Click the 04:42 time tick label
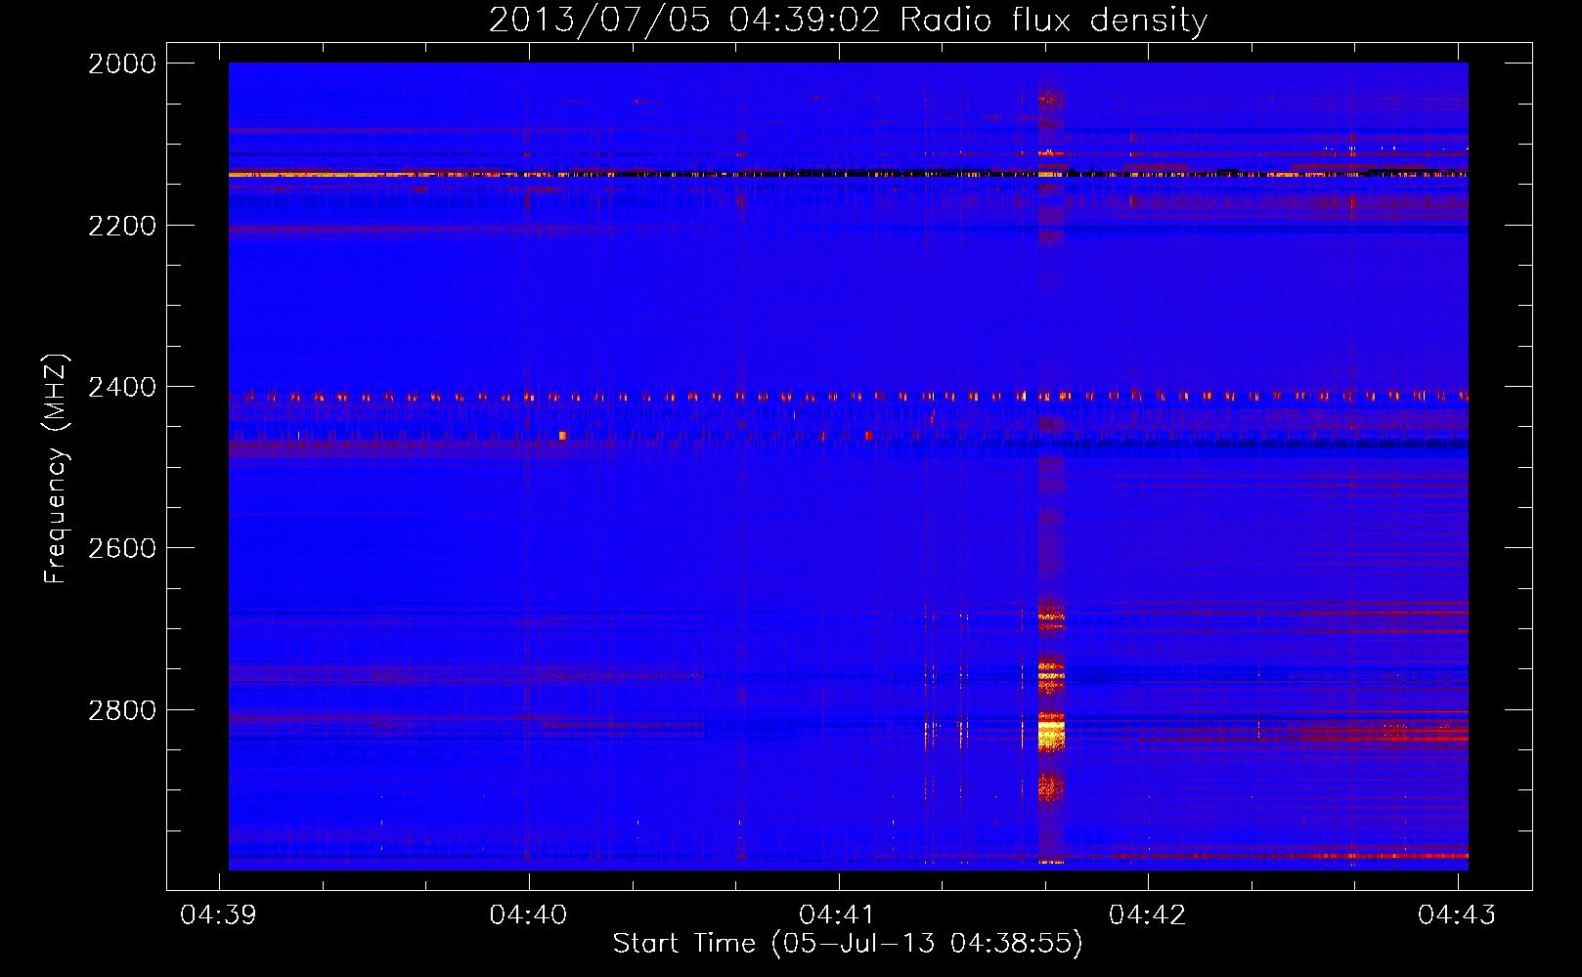This screenshot has width=1582, height=977. [1147, 914]
